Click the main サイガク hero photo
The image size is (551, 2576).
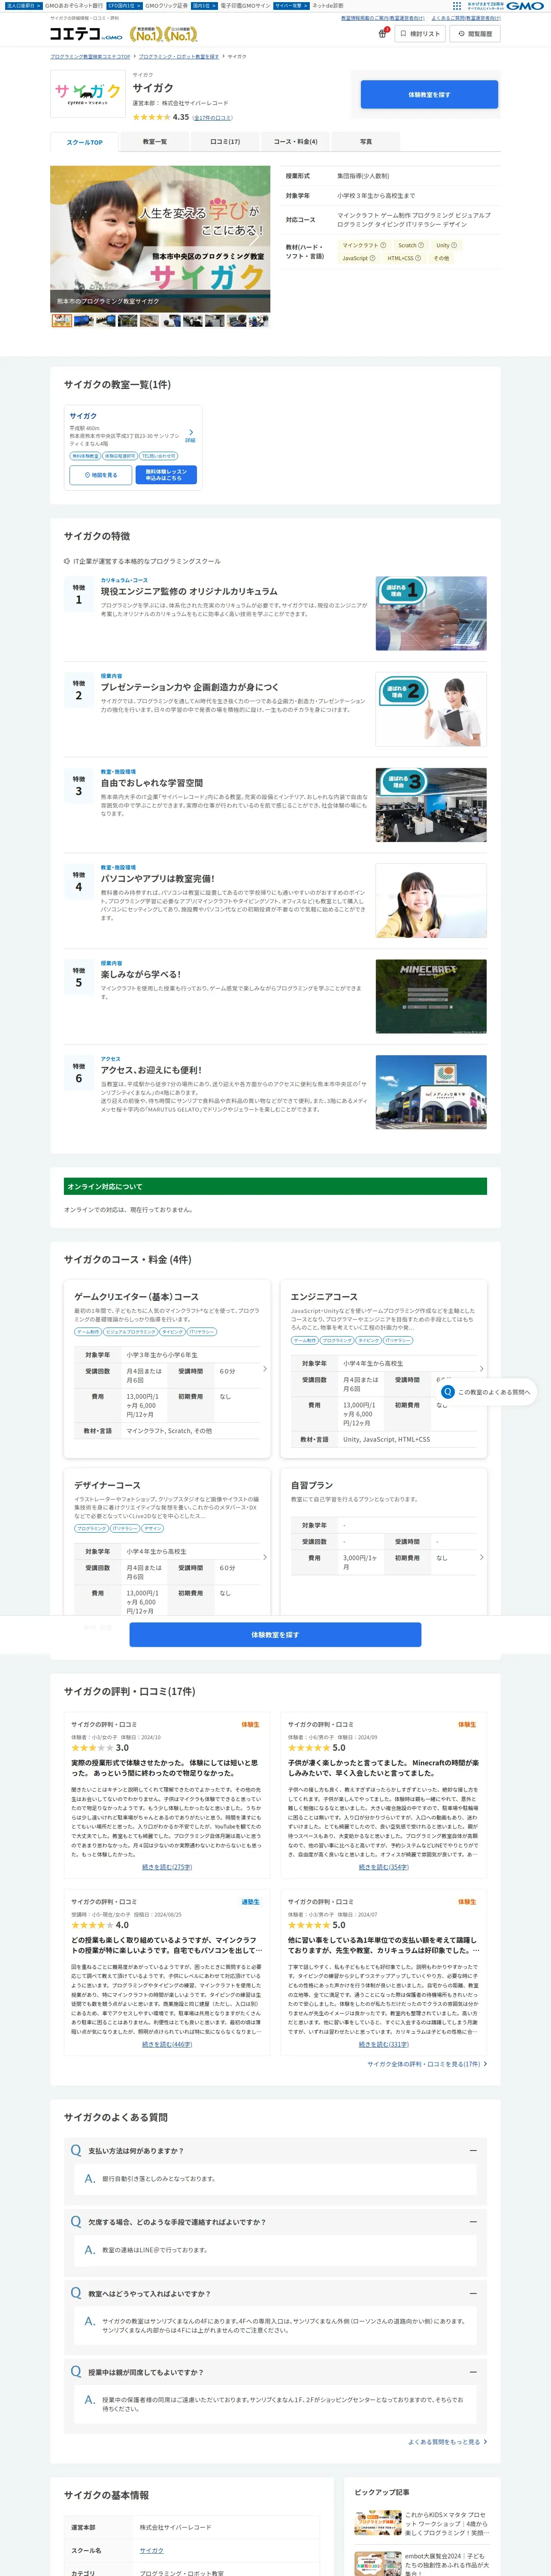[160, 239]
